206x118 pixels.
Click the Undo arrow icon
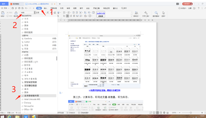tap(26, 8)
